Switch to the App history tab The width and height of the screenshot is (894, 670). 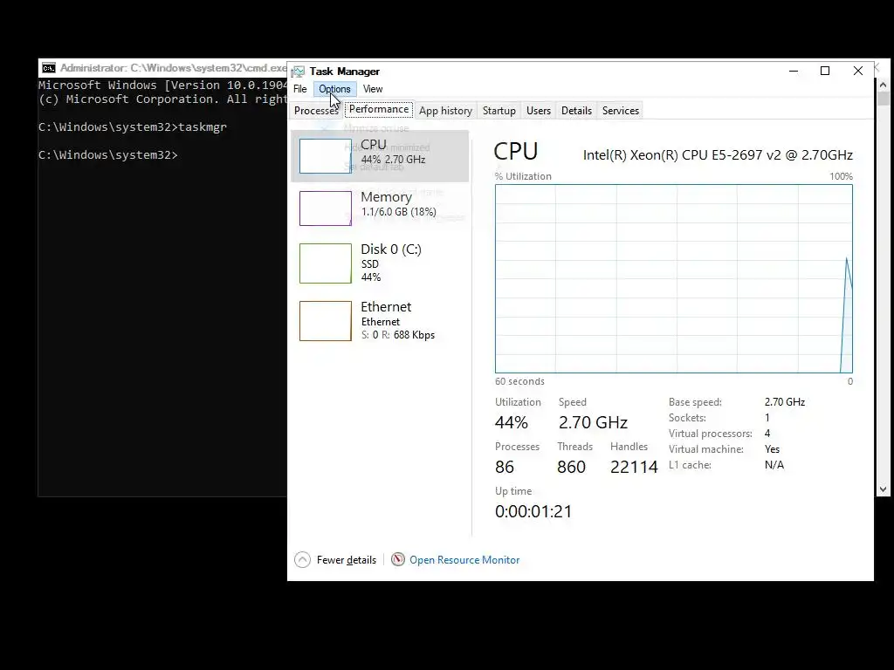pos(445,111)
